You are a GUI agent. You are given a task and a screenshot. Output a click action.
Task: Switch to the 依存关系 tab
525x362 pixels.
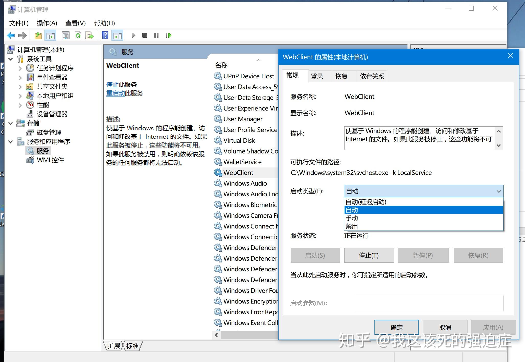pos(372,76)
